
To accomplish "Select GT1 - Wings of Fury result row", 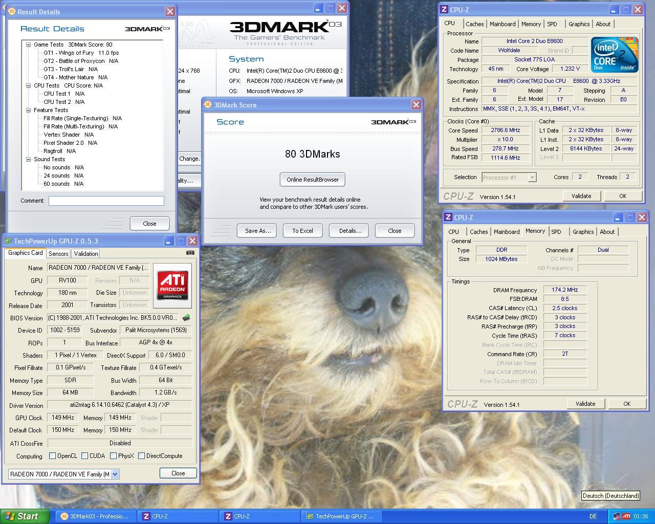I will click(81, 53).
